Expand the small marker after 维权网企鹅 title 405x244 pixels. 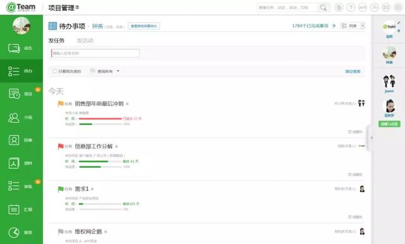[106, 232]
